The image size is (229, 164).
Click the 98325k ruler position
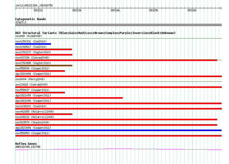pos(154,10)
